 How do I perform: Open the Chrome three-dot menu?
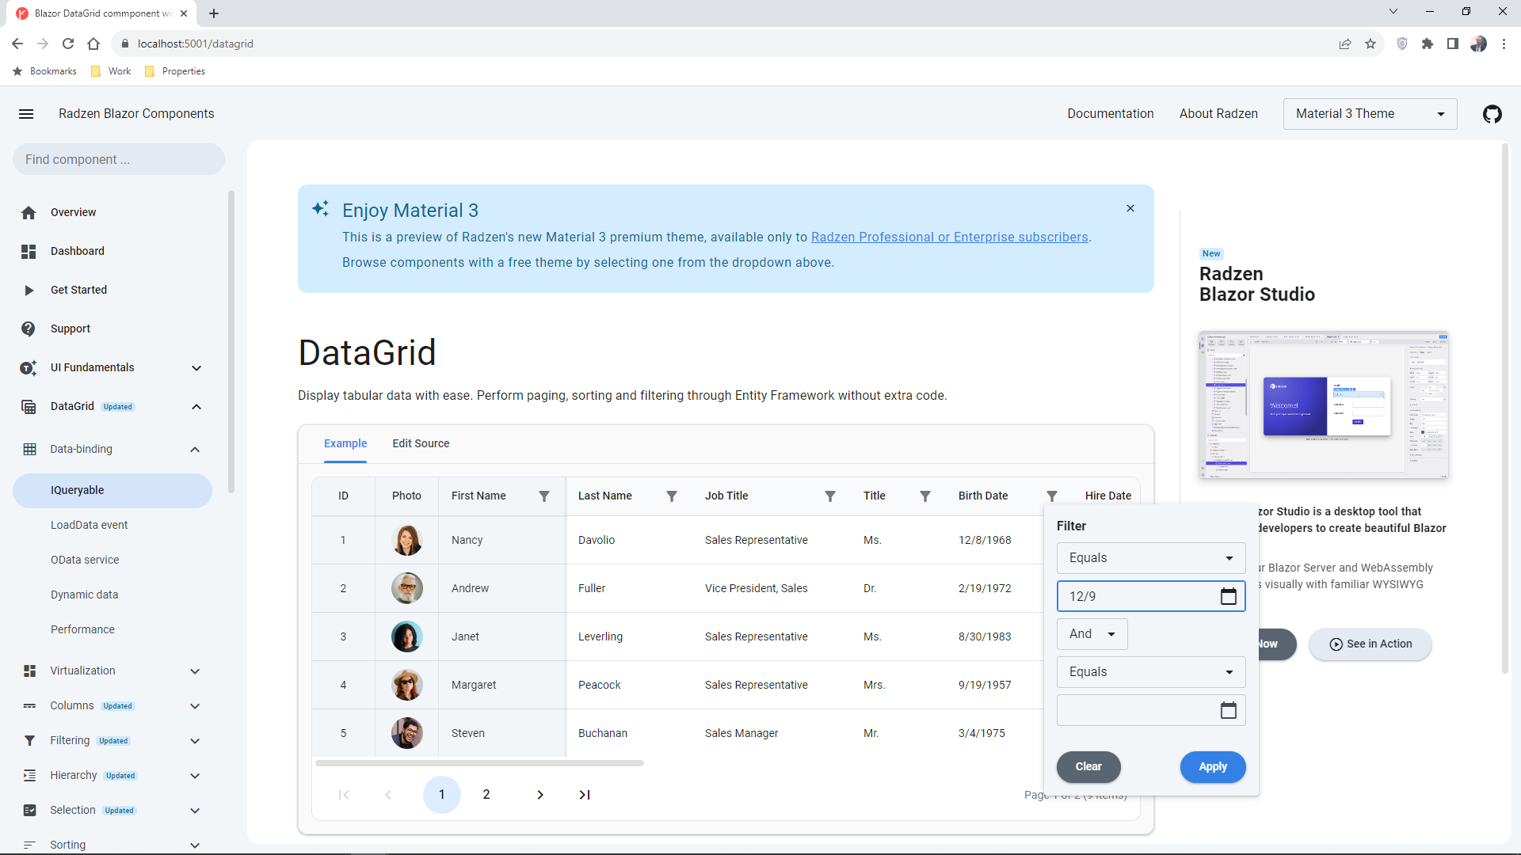tap(1504, 44)
